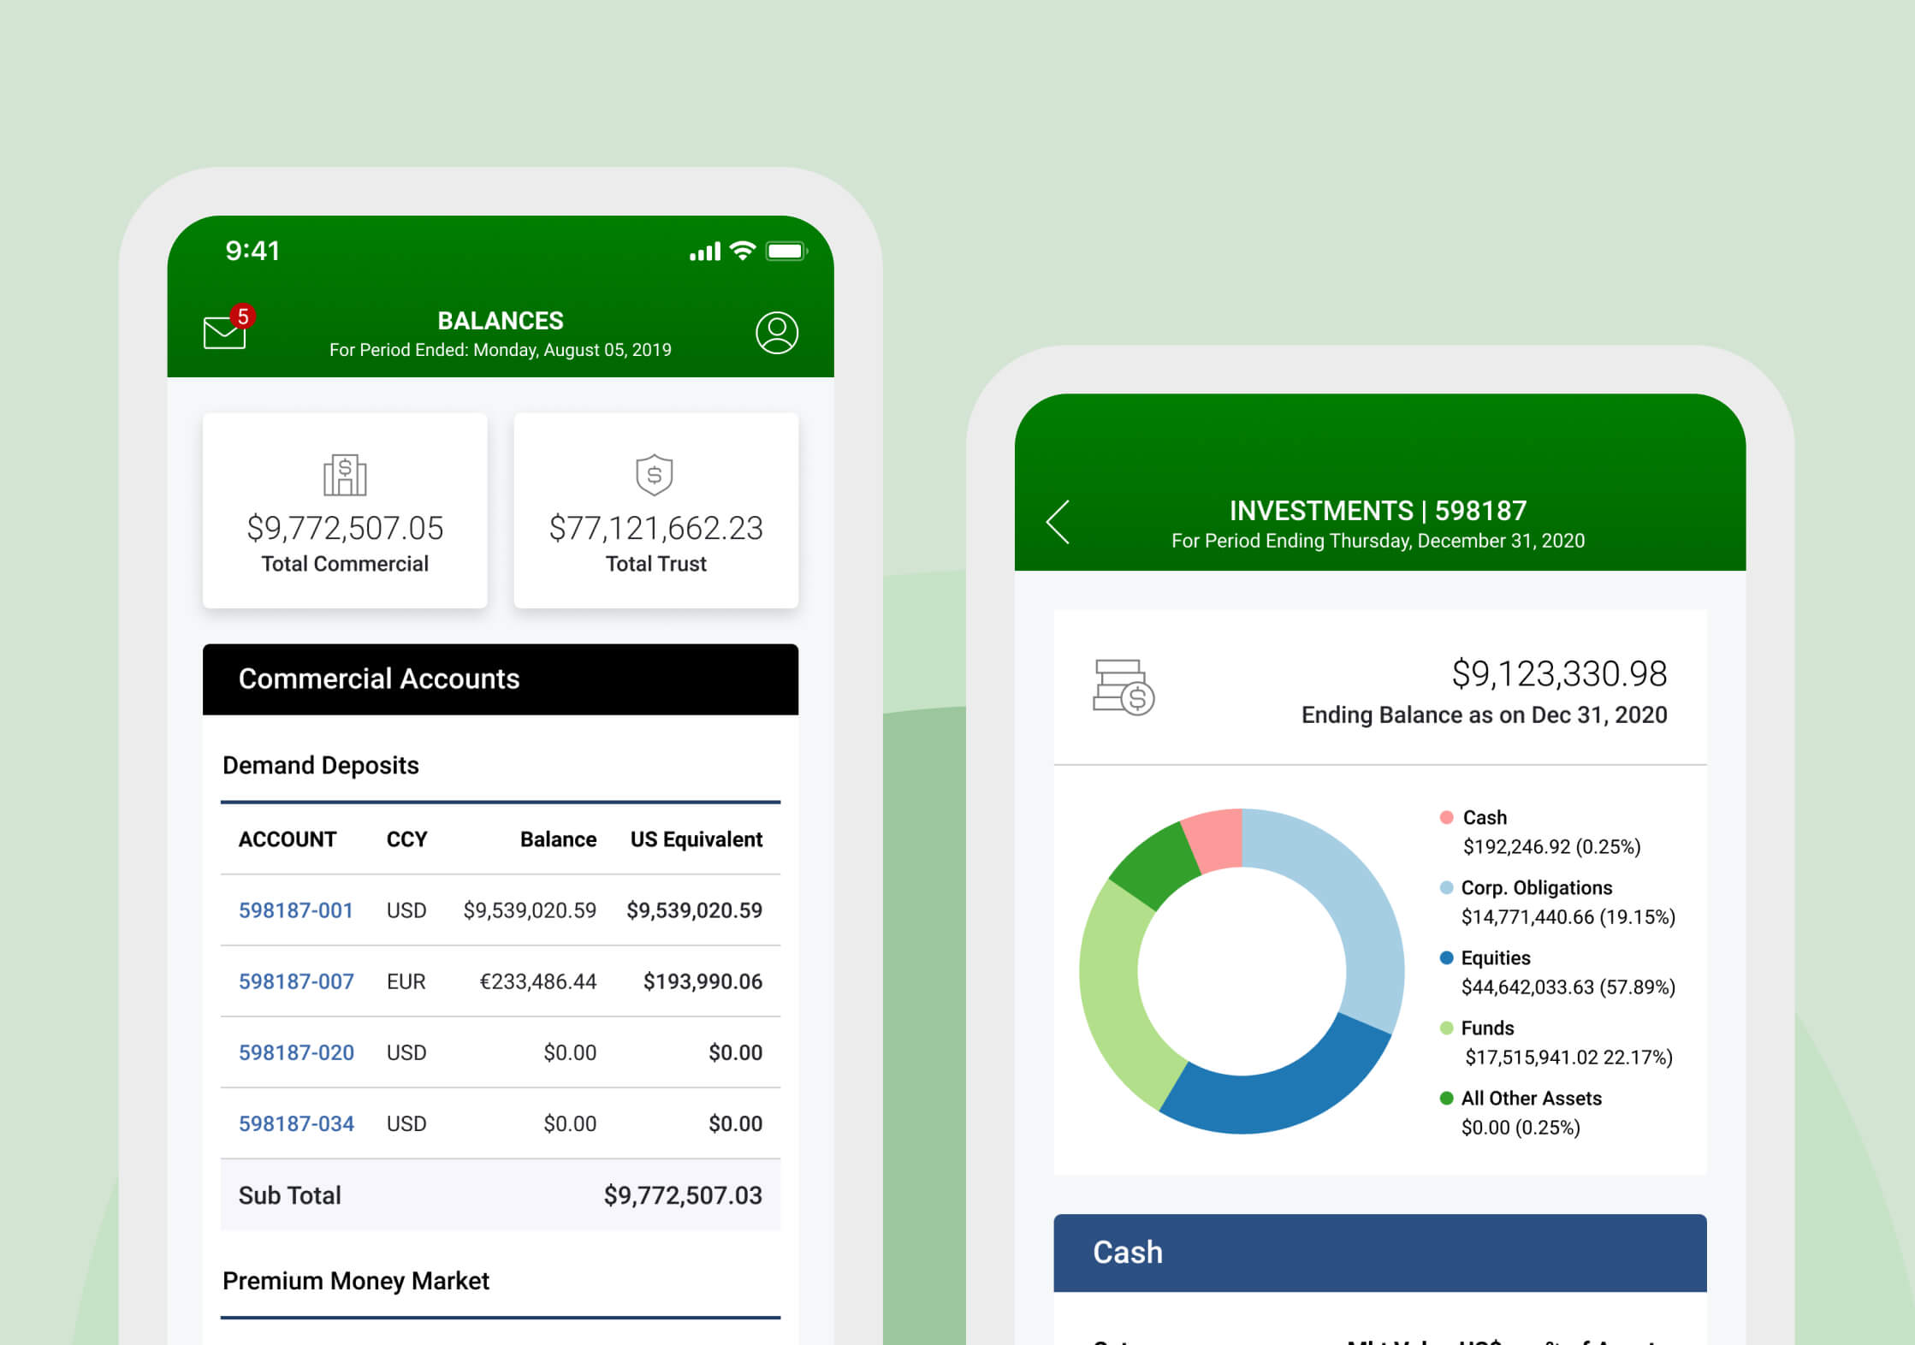Open the mail inbox envelope icon
The image size is (1915, 1345).
(x=224, y=332)
